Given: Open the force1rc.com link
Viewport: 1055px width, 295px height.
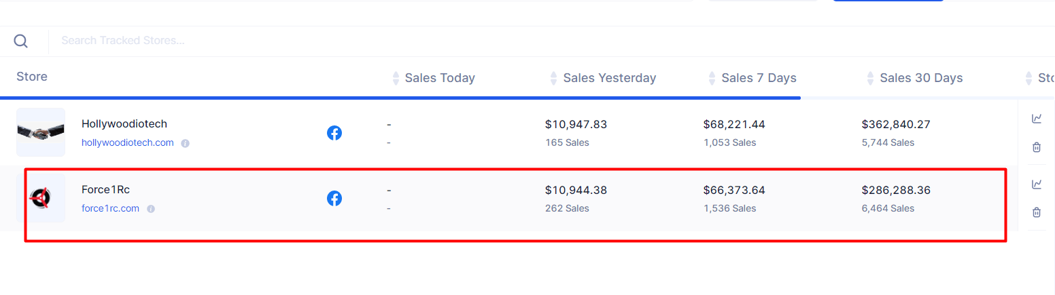Looking at the screenshot, I should point(110,209).
